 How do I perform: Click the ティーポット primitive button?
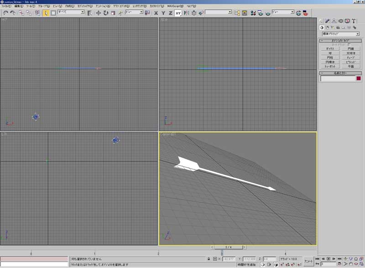(330, 66)
